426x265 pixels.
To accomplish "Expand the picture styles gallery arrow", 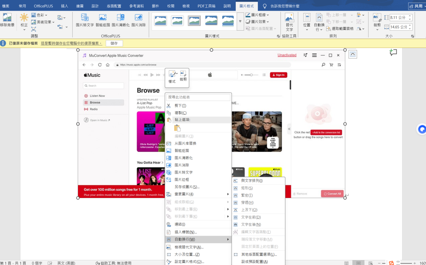I will (240, 21).
